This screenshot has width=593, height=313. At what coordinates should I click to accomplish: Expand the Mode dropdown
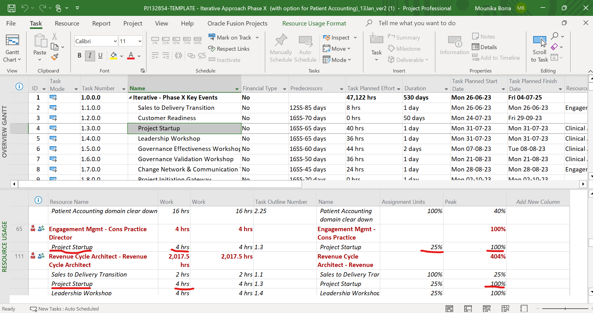pos(349,60)
